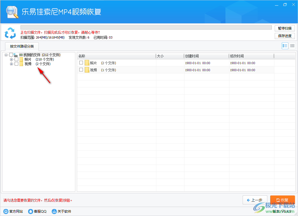Select 照片 (210 个文件) tree label
Viewport: 298px width, 216px height.
tap(39, 60)
